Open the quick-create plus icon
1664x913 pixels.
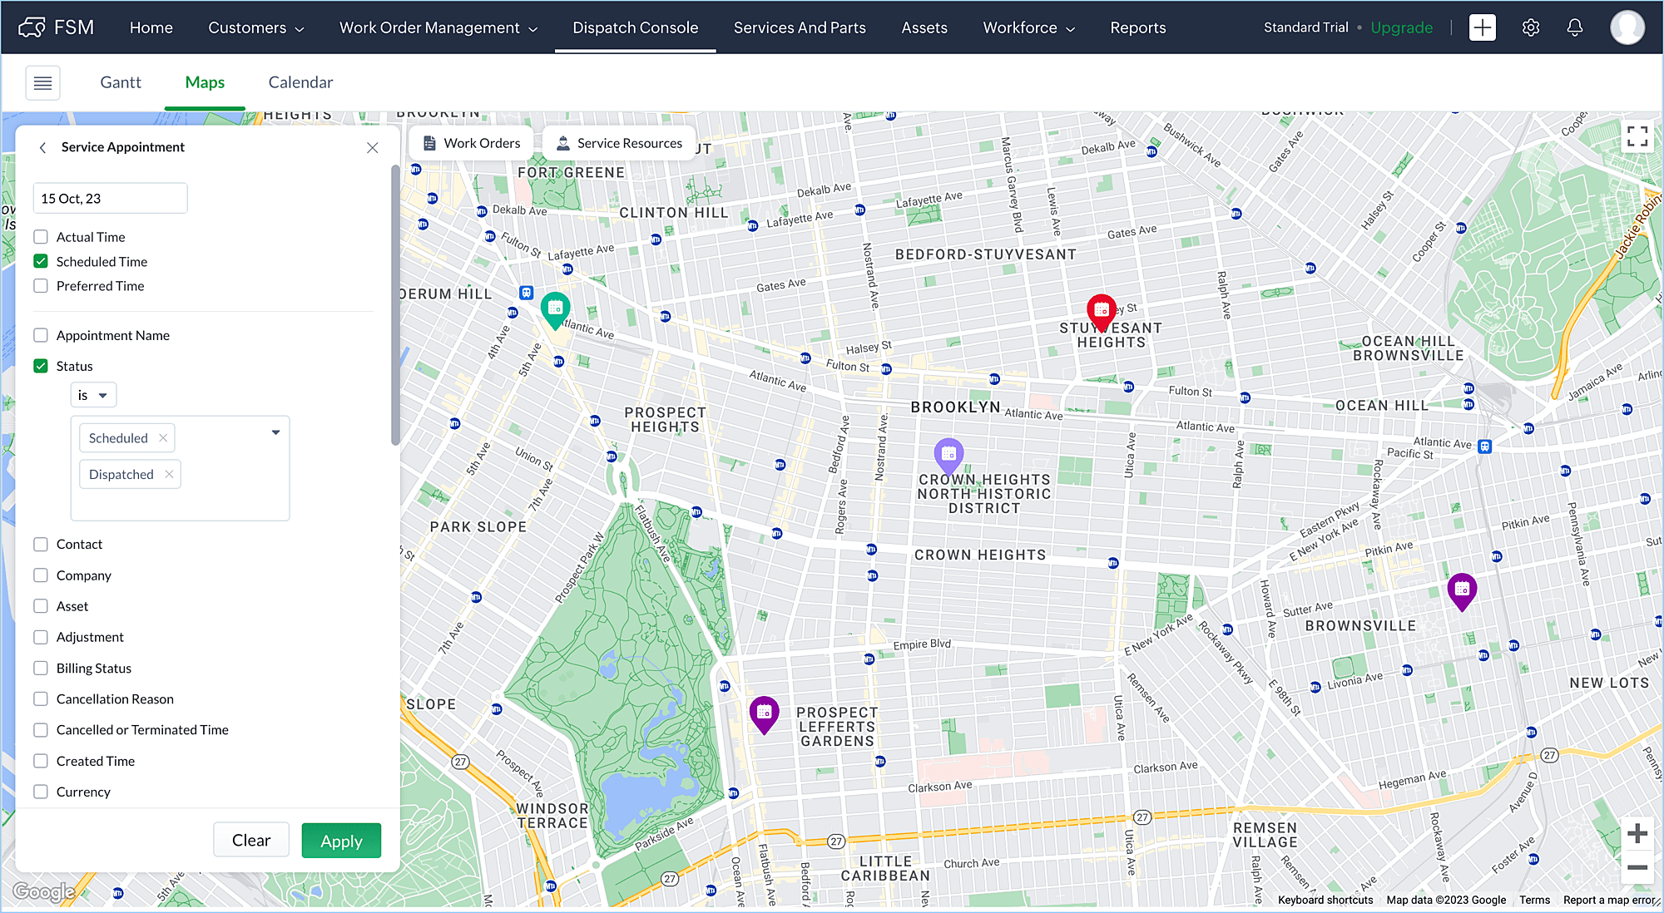click(1482, 27)
